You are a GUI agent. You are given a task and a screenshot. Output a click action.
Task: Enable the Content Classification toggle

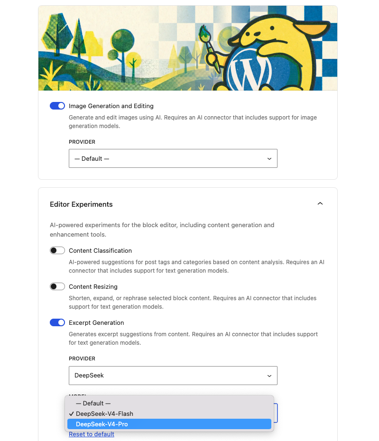pyautogui.click(x=57, y=250)
